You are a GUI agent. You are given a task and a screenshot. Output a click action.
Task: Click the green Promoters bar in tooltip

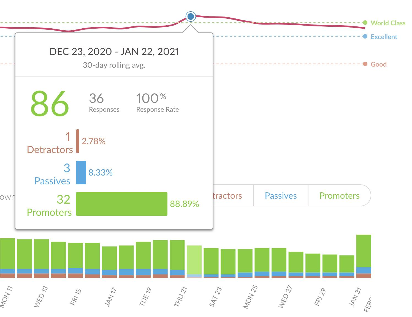[x=121, y=204]
